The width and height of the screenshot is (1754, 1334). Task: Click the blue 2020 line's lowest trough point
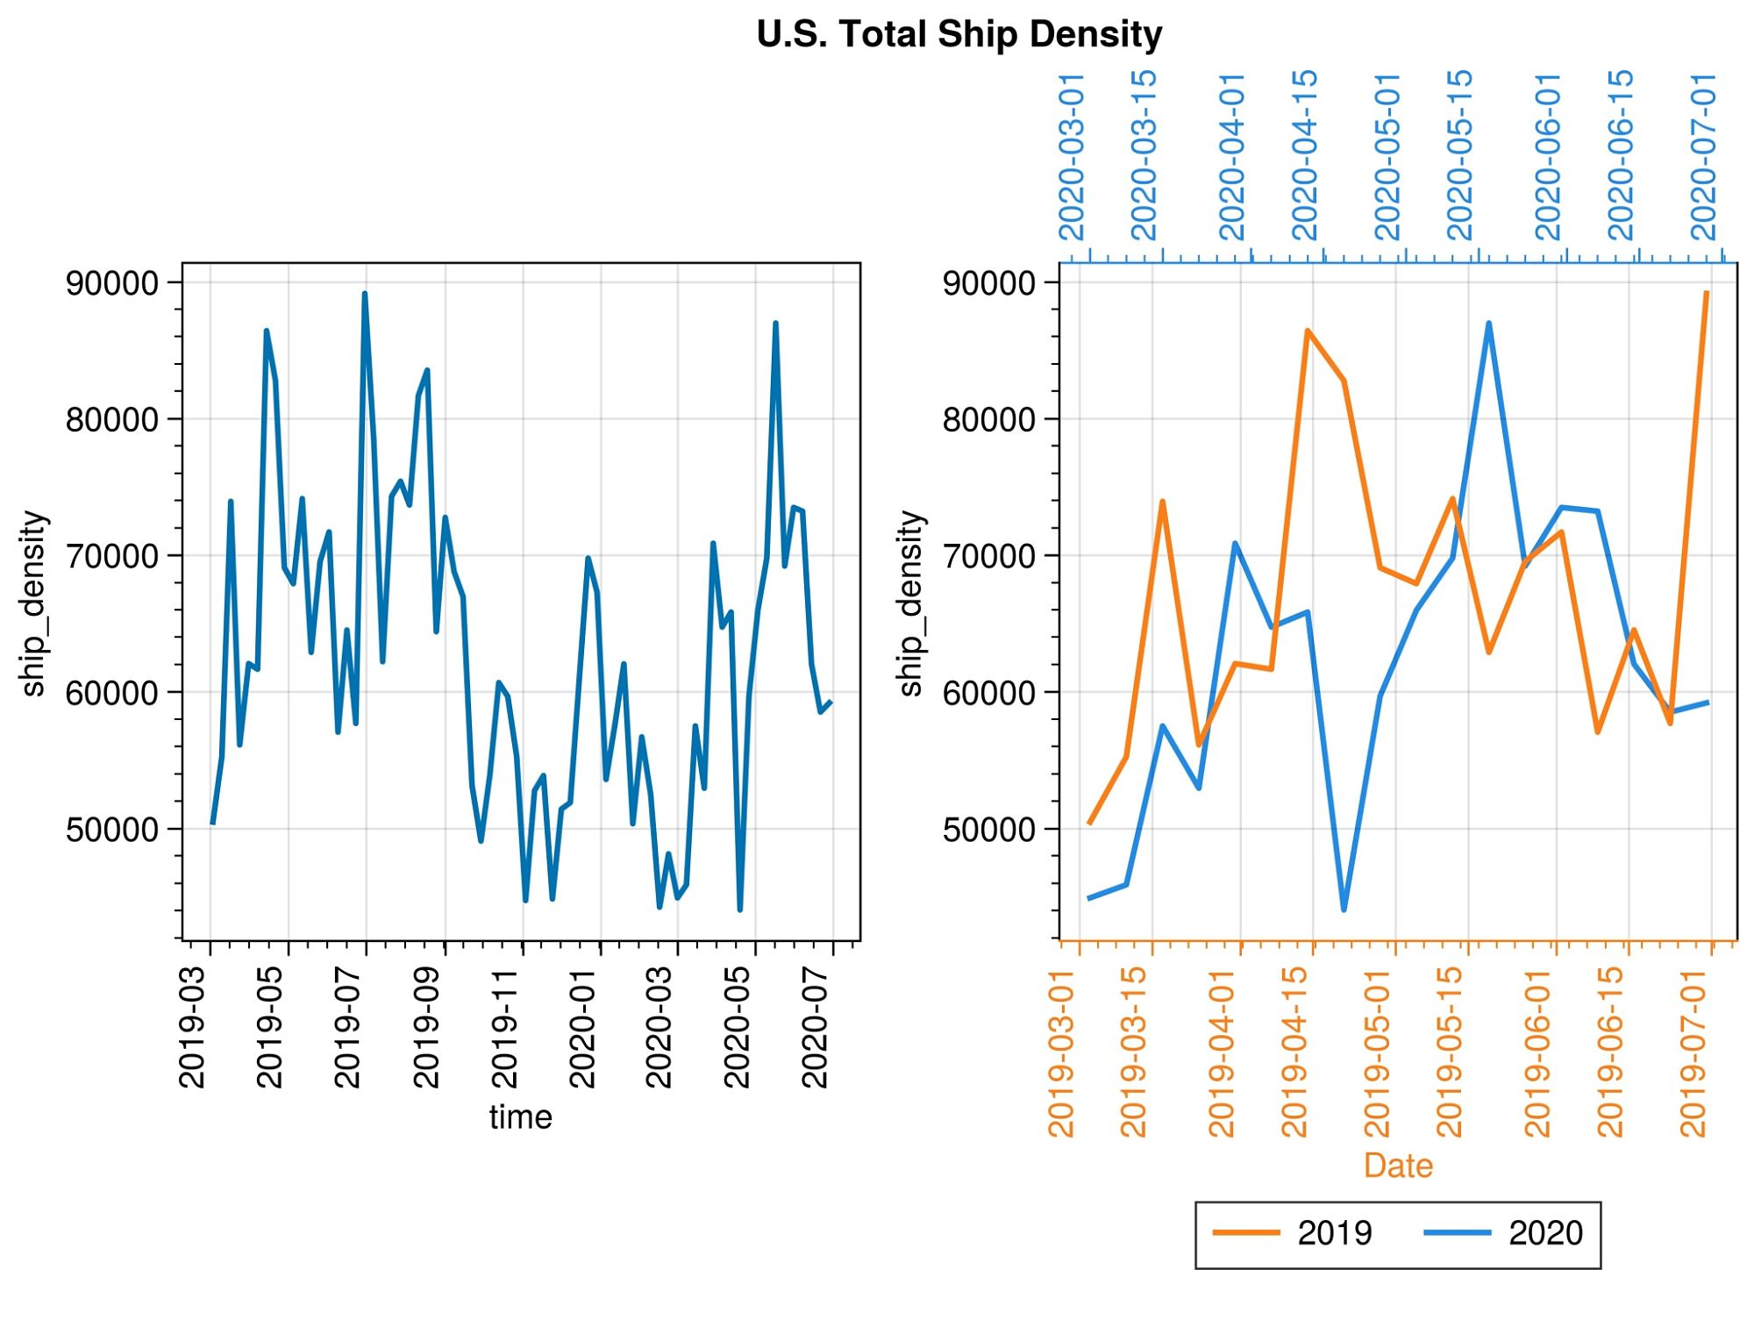pos(1344,910)
